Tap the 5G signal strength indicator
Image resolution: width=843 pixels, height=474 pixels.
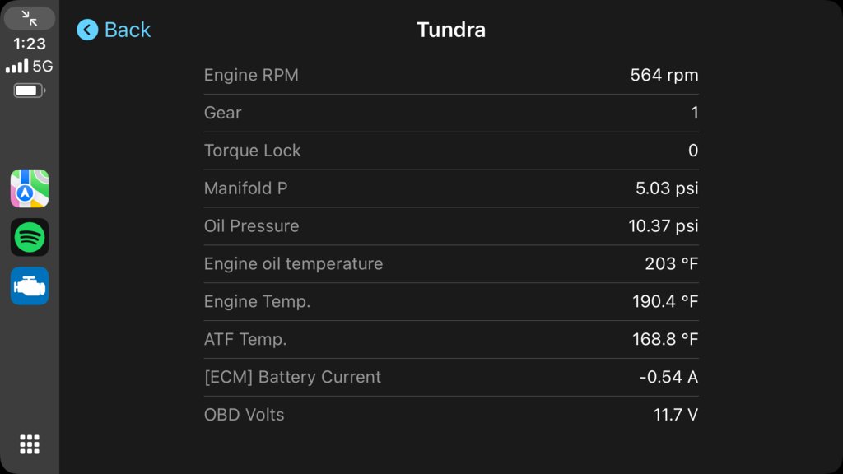click(x=30, y=66)
